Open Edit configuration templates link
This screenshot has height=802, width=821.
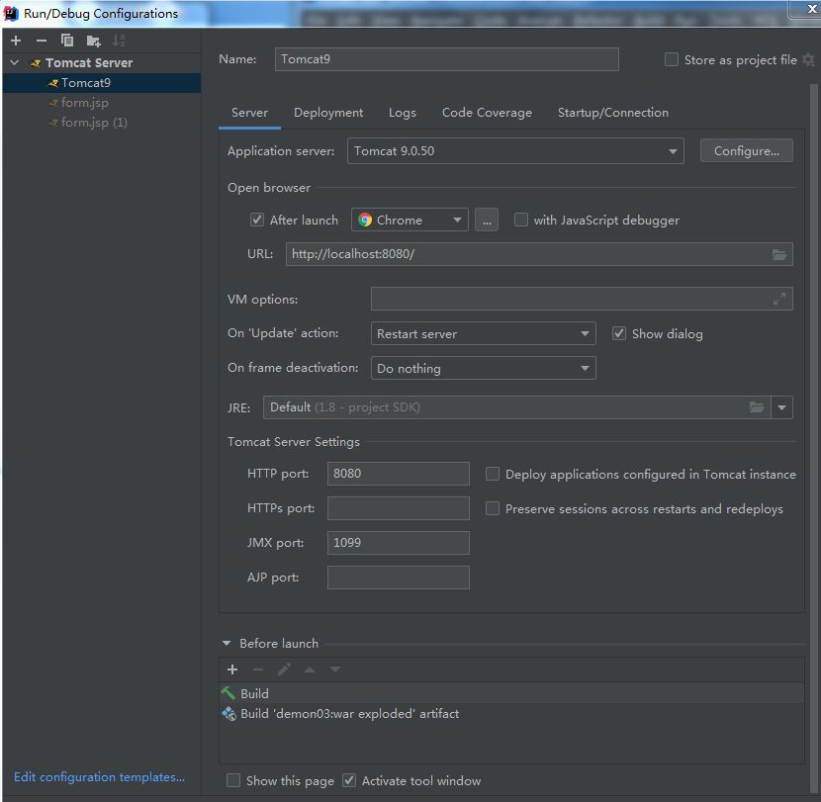(99, 777)
